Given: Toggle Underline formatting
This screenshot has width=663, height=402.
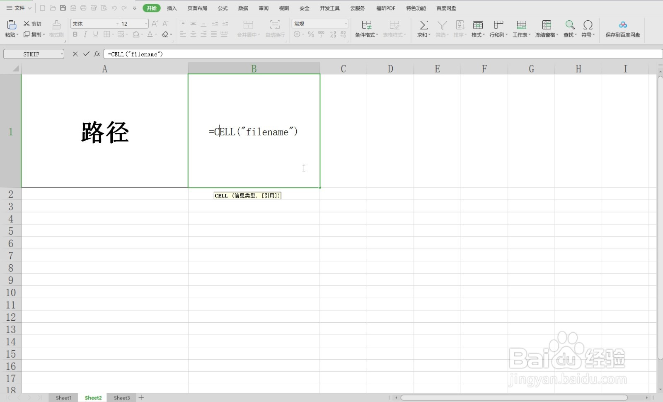Looking at the screenshot, I should (x=96, y=34).
